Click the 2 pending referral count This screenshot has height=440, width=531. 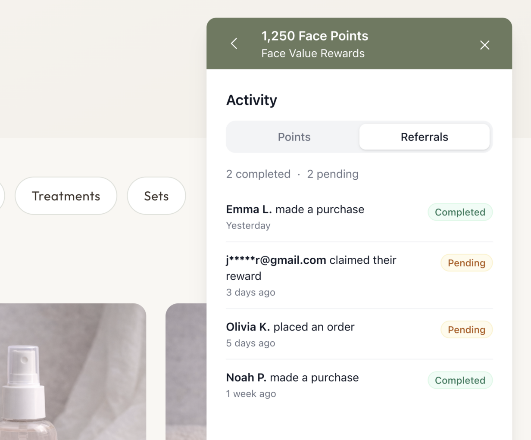332,174
